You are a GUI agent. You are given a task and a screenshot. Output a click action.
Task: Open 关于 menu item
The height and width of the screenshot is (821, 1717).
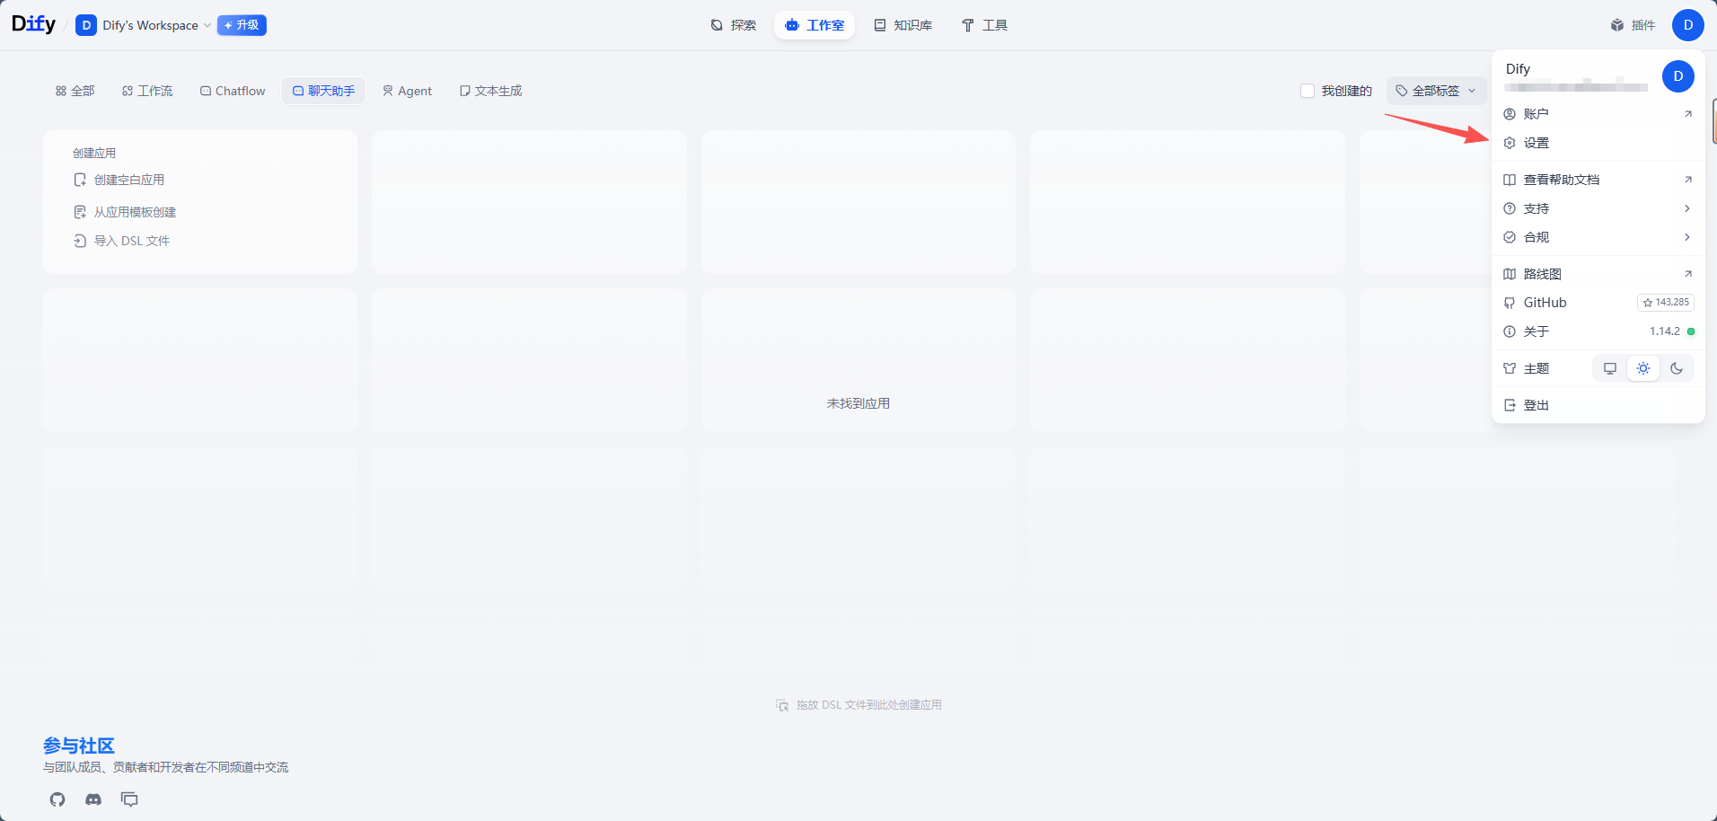pyautogui.click(x=1598, y=331)
